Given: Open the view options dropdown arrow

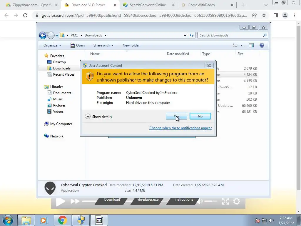Looking at the screenshot, I should [x=242, y=45].
